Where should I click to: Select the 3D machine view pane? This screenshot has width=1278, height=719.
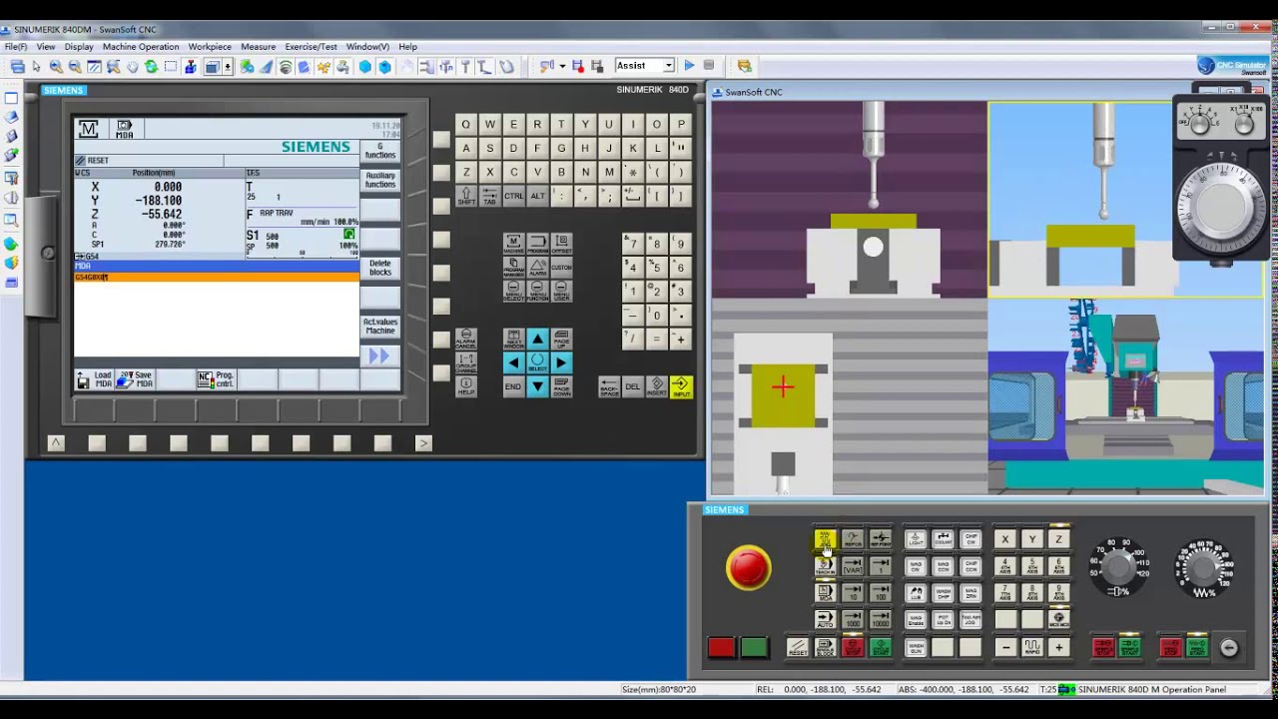[x=1125, y=396]
